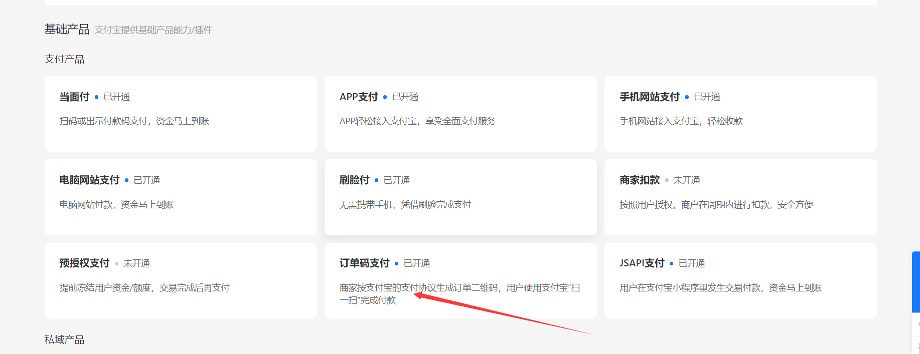The image size is (920, 354).
Task: Click the 基础产品 section heading
Action: [67, 30]
